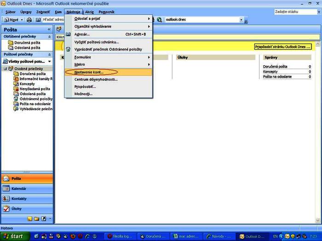Open the Address Book toolbar icon

(x=38, y=20)
